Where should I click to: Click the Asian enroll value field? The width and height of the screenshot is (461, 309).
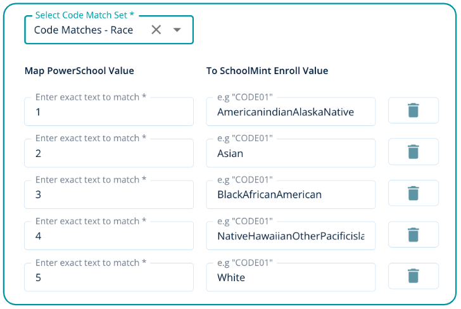[291, 154]
